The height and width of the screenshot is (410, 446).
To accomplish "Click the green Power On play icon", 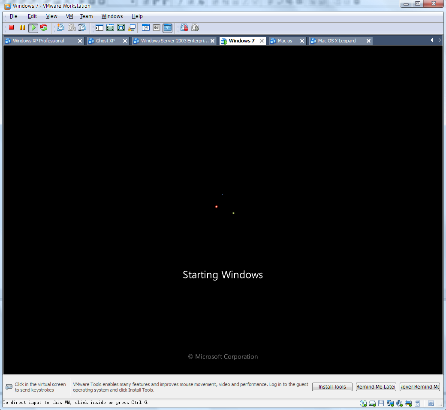I will point(33,28).
